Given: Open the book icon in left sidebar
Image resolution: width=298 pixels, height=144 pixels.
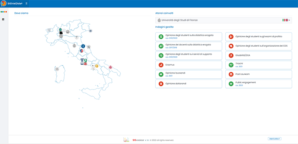Looking at the screenshot, I should pyautogui.click(x=3, y=19).
